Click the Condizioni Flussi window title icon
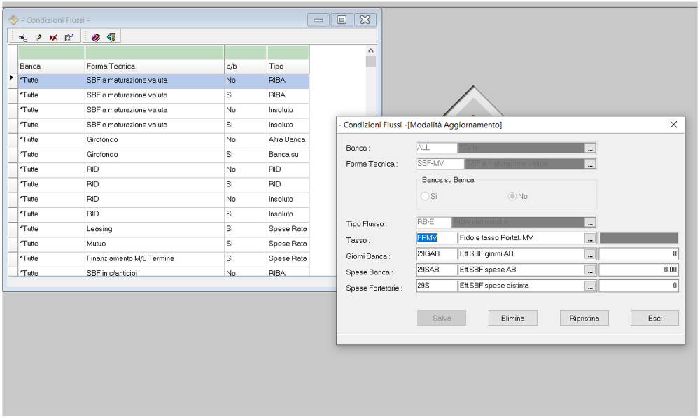The image size is (700, 418). [13, 20]
